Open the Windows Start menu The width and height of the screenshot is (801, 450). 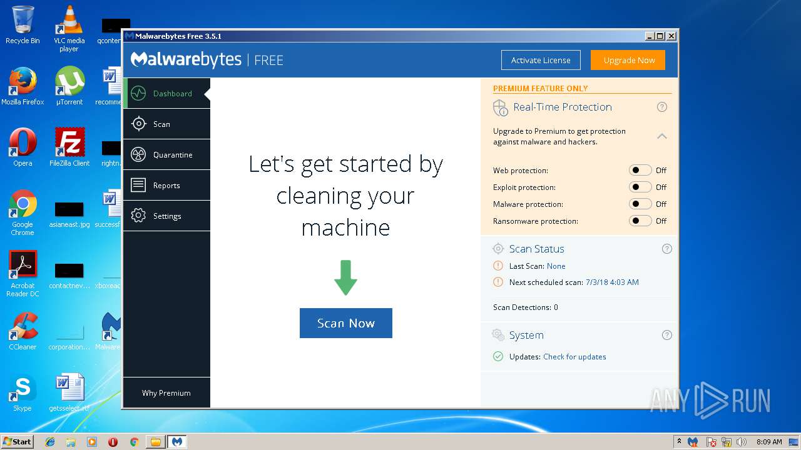point(17,442)
